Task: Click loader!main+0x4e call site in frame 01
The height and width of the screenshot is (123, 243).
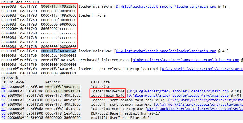Action: pyautogui.click(x=108, y=91)
